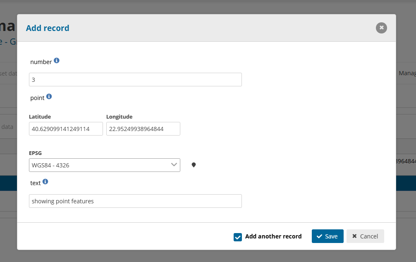
Task: Click the map marker icon beside EPSG
Action: coord(194,165)
